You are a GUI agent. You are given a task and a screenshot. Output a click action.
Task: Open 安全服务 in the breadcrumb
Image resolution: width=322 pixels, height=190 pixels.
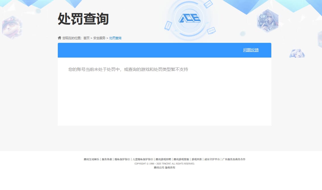point(99,38)
